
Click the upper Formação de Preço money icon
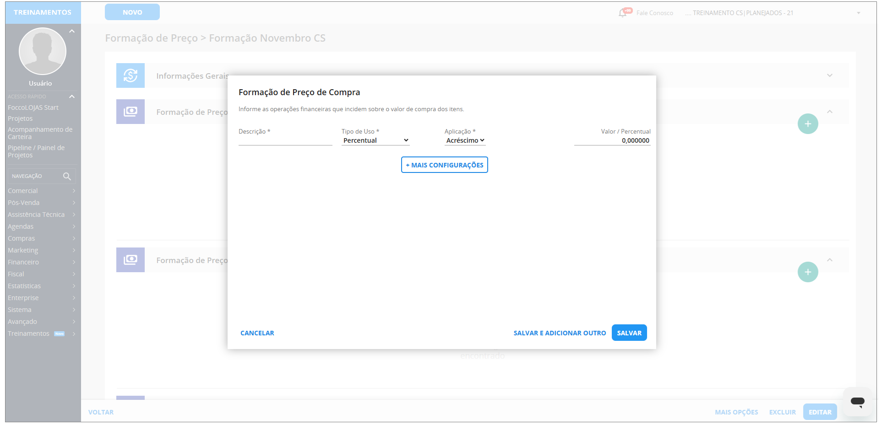131,112
